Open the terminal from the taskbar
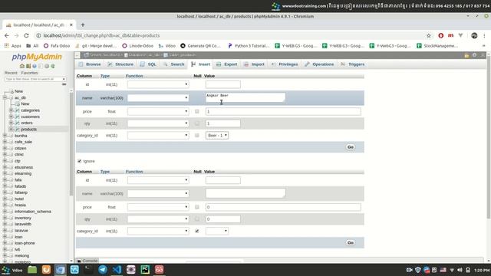Screen dimensions: 491x276 pyautogui.click(x=89, y=269)
